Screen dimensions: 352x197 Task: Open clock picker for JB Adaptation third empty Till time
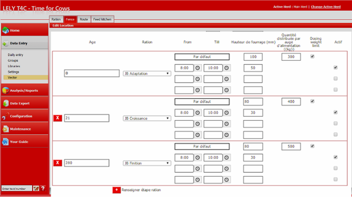coord(226,90)
